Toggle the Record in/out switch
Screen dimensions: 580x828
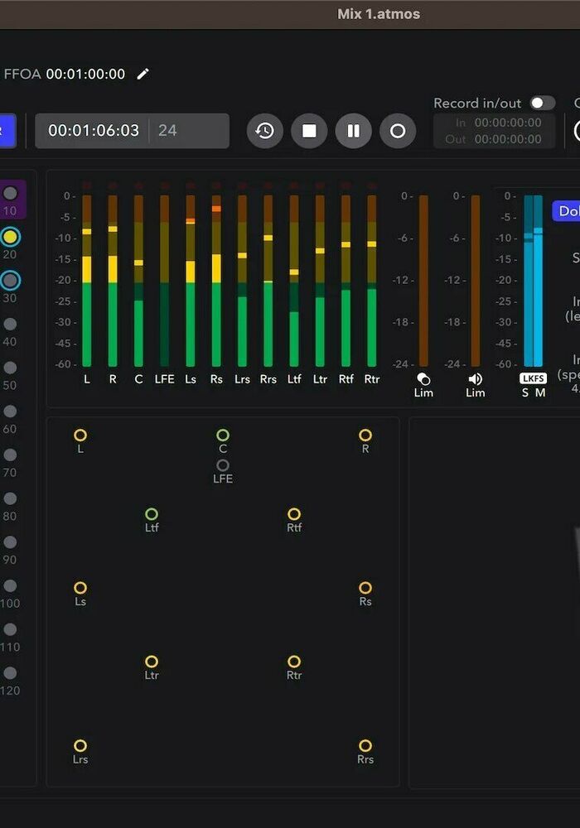[x=543, y=103]
